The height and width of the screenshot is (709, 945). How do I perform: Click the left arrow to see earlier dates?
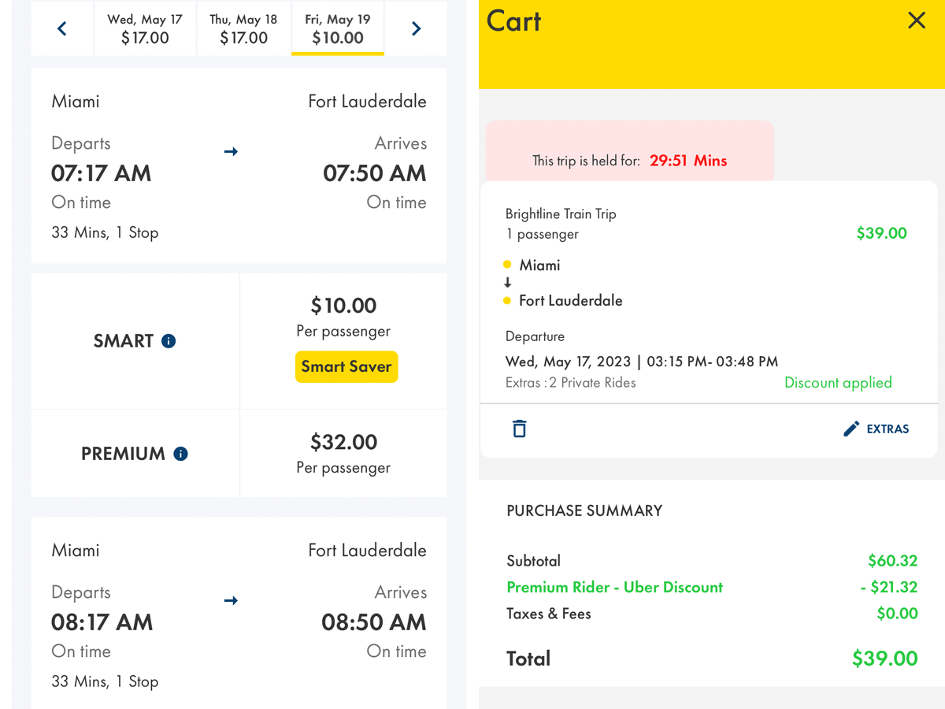[x=62, y=28]
